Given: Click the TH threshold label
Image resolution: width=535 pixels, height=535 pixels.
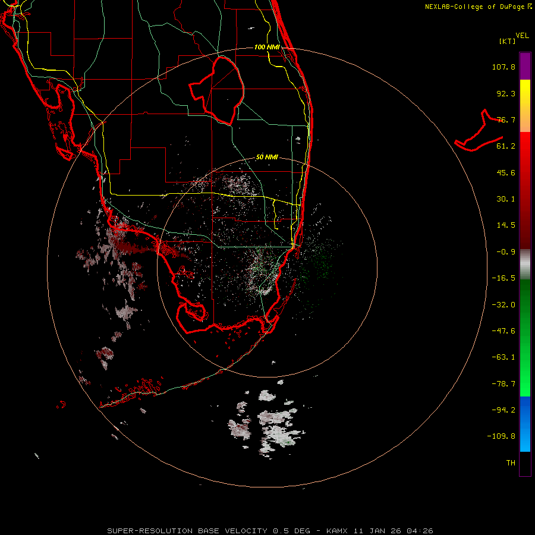Looking at the screenshot, I should pyautogui.click(x=511, y=463).
